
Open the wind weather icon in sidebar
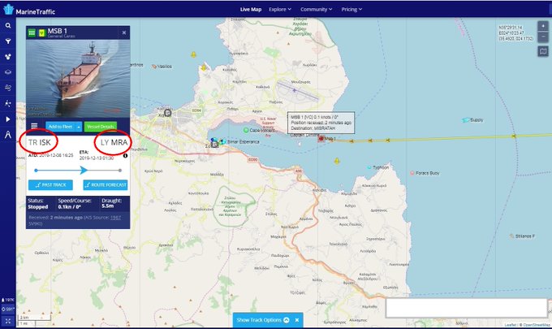coord(8,88)
